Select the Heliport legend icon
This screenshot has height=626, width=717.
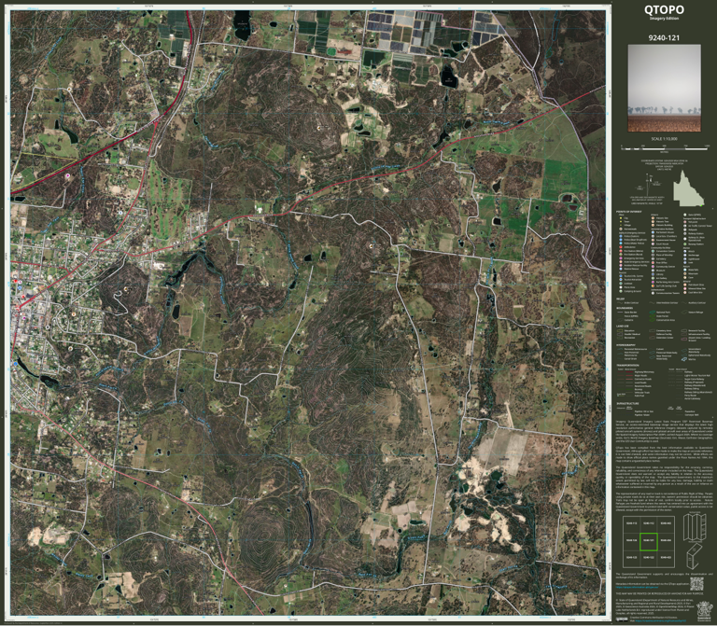(685, 230)
